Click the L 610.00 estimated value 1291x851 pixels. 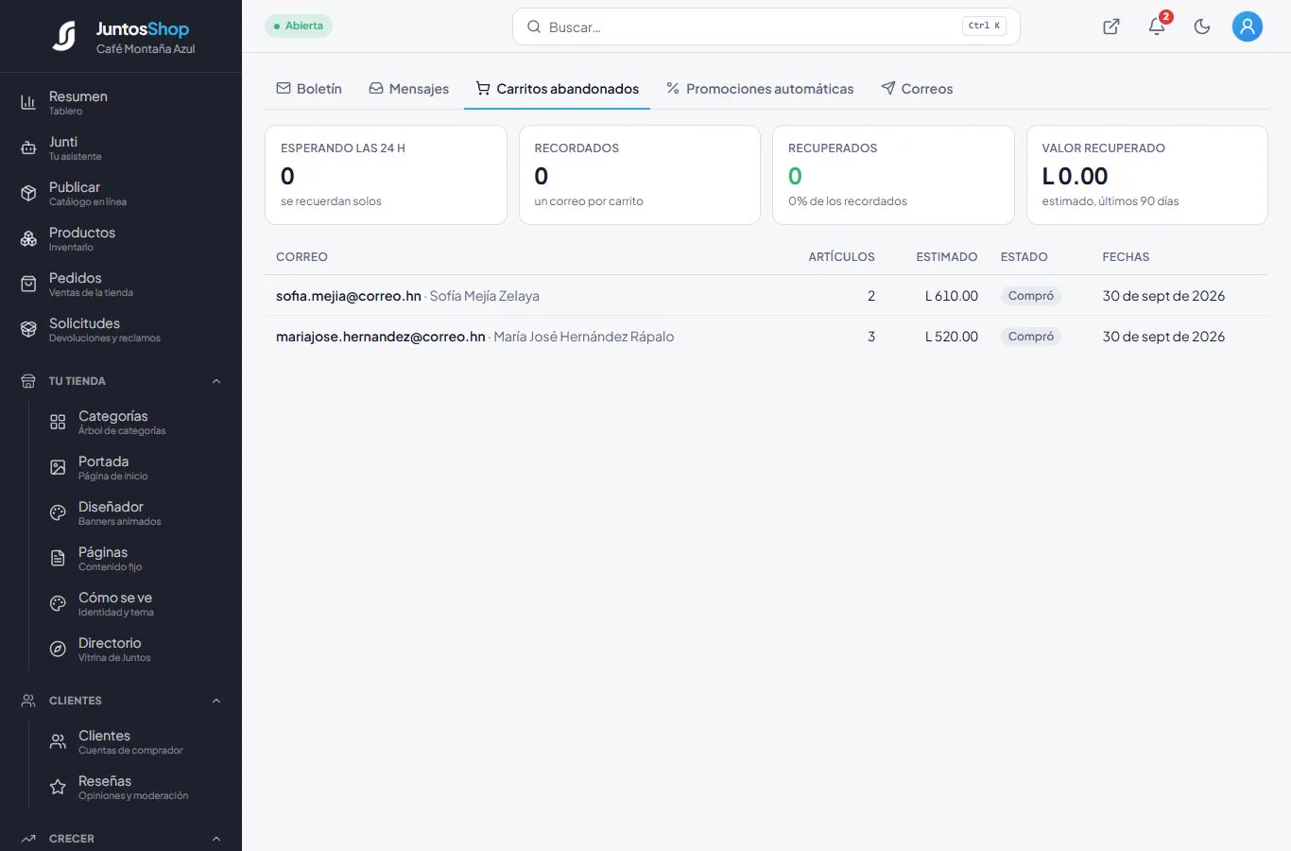tap(952, 296)
